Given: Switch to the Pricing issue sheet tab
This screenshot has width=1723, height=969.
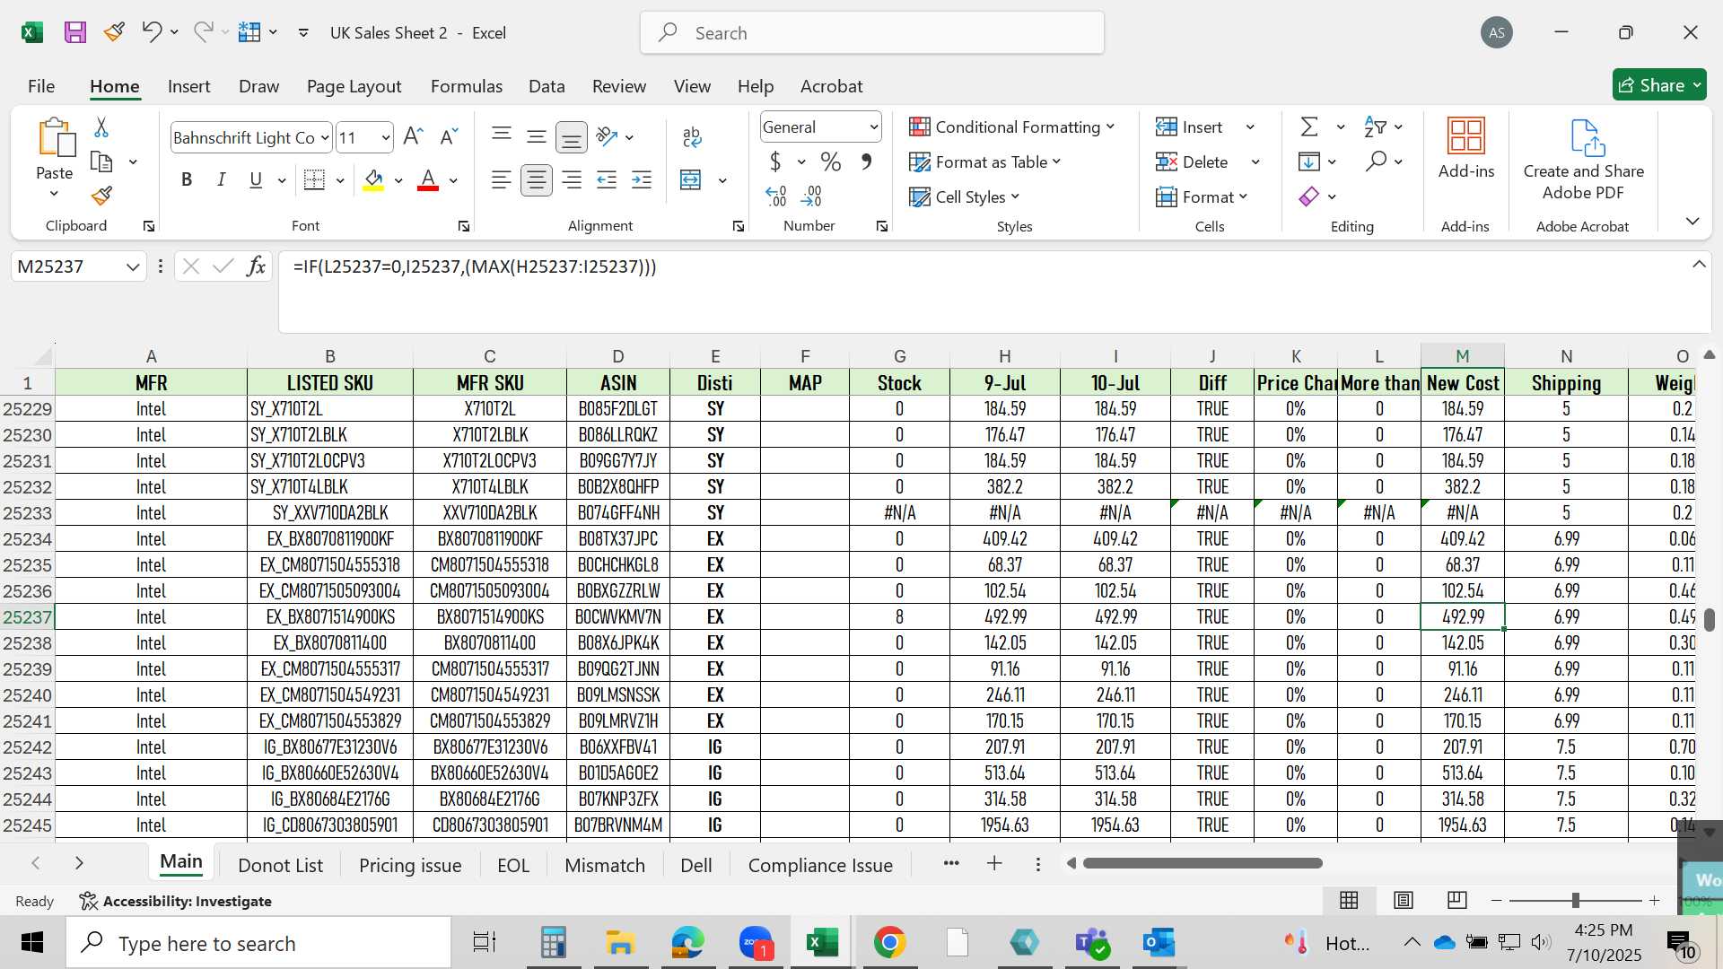Looking at the screenshot, I should point(410,865).
